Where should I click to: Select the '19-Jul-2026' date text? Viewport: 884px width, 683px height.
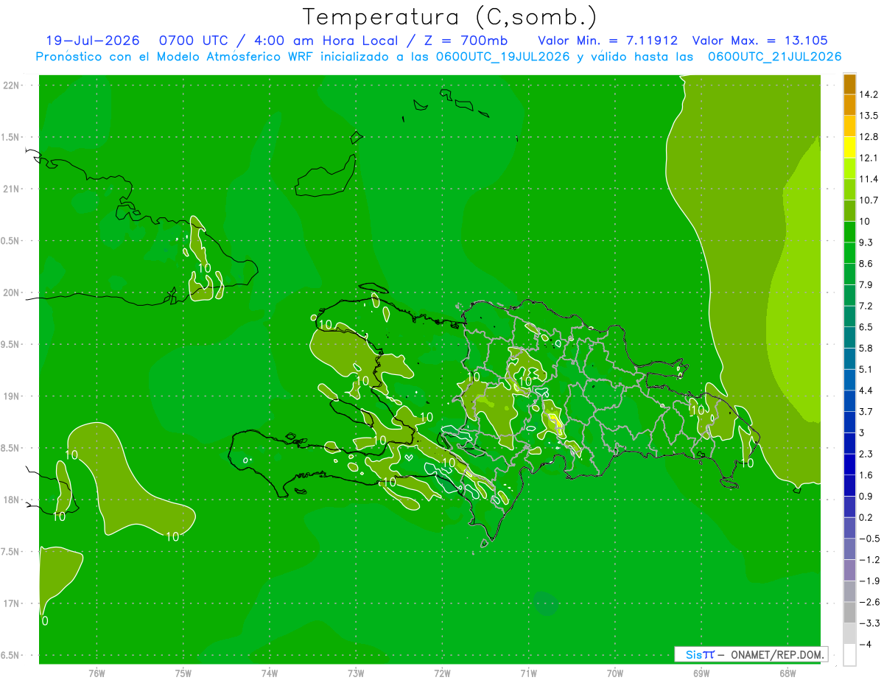point(92,41)
